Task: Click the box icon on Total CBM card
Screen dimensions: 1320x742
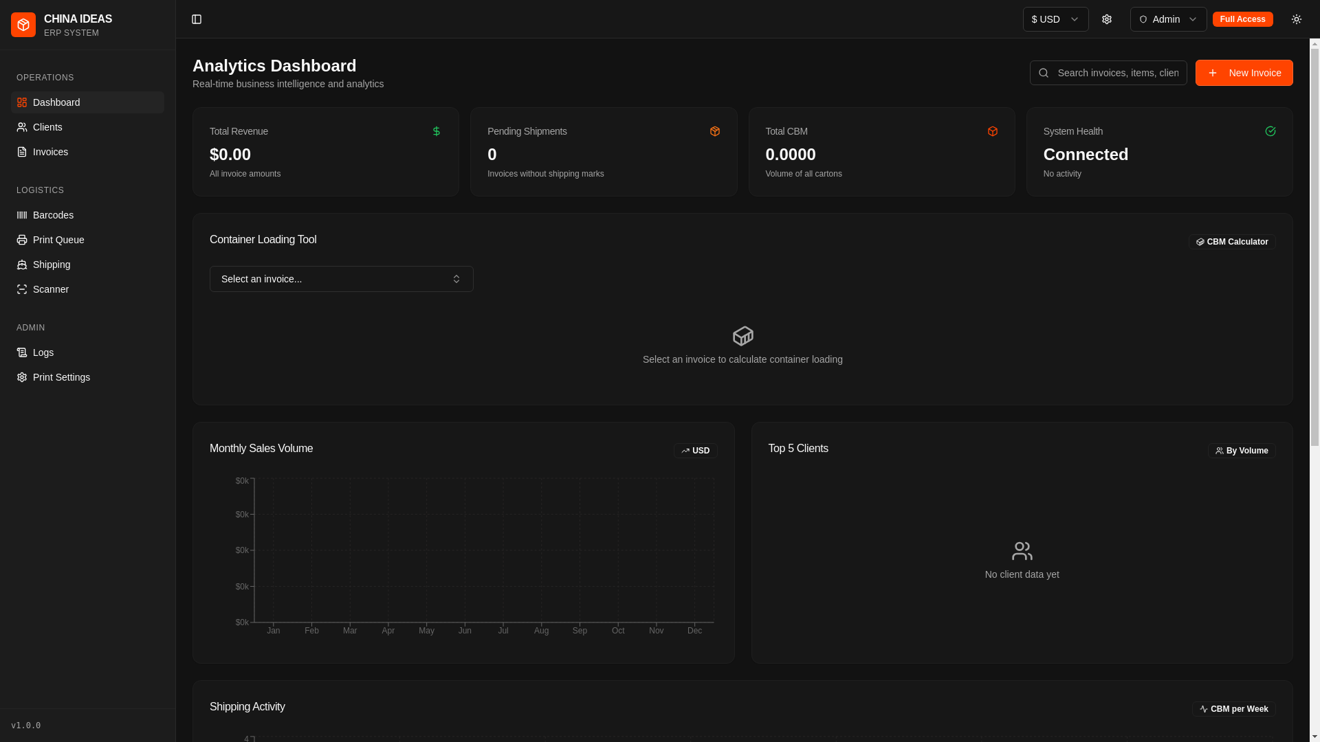Action: (x=993, y=131)
